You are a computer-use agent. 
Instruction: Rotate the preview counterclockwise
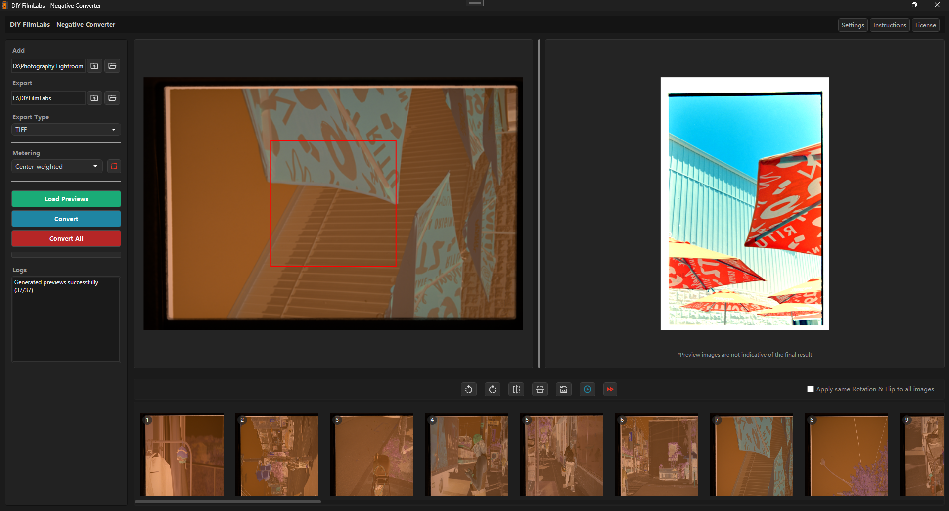pos(468,389)
